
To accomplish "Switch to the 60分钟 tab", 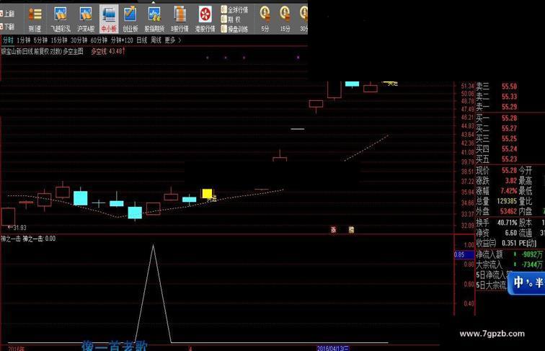I will [x=99, y=40].
